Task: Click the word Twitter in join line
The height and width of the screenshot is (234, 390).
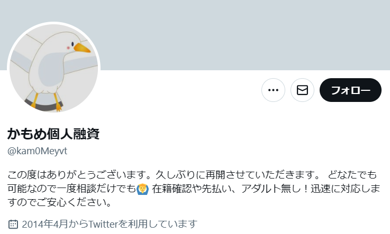Action: [x=103, y=224]
